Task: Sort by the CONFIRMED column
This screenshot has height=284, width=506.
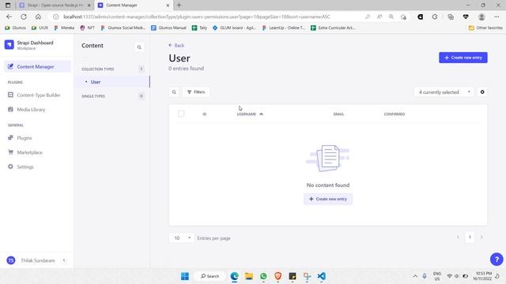Action: 394,114
